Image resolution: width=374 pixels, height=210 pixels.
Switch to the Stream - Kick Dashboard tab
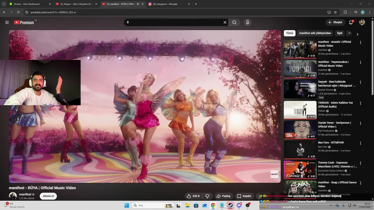pos(30,4)
